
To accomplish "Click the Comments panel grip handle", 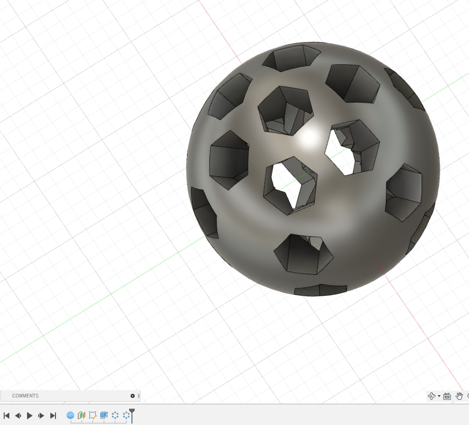I will coord(138,396).
